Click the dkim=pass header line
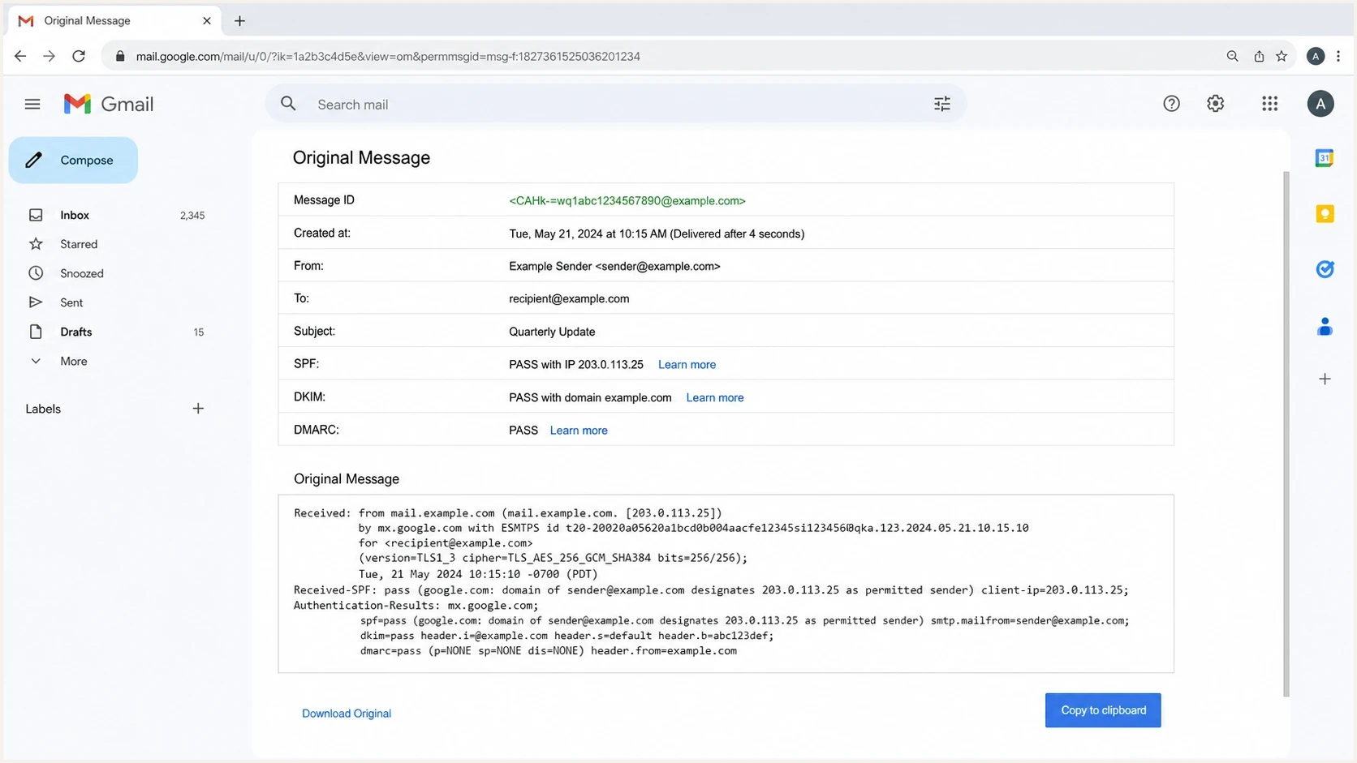The height and width of the screenshot is (763, 1357). click(x=567, y=636)
